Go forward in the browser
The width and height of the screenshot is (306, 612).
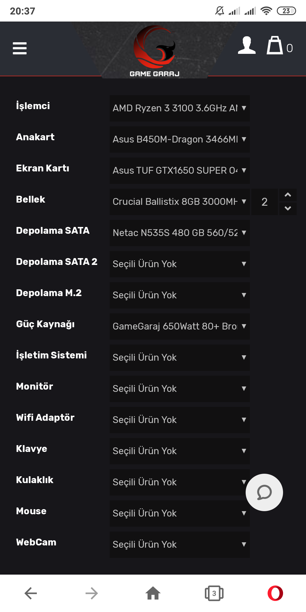[92, 593]
